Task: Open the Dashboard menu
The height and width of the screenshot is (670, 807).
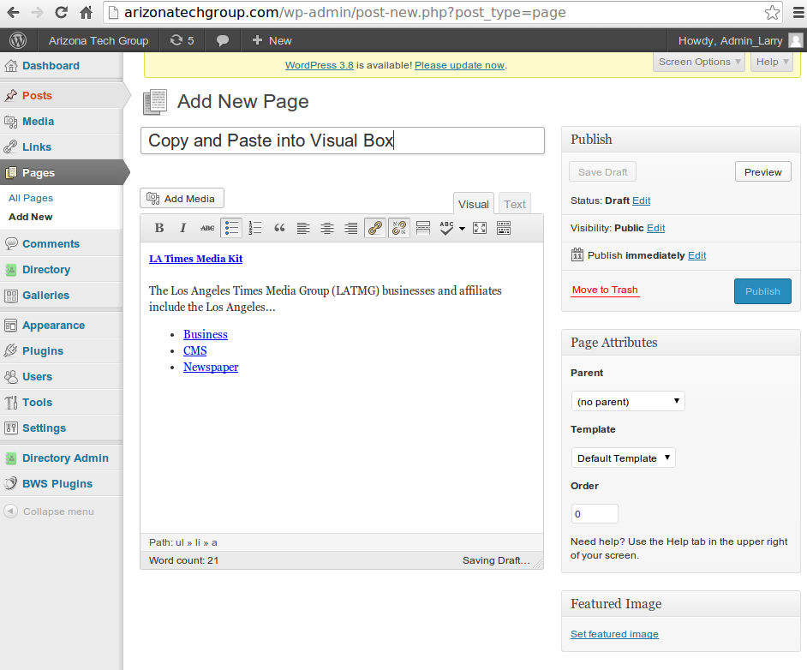Action: tap(51, 66)
